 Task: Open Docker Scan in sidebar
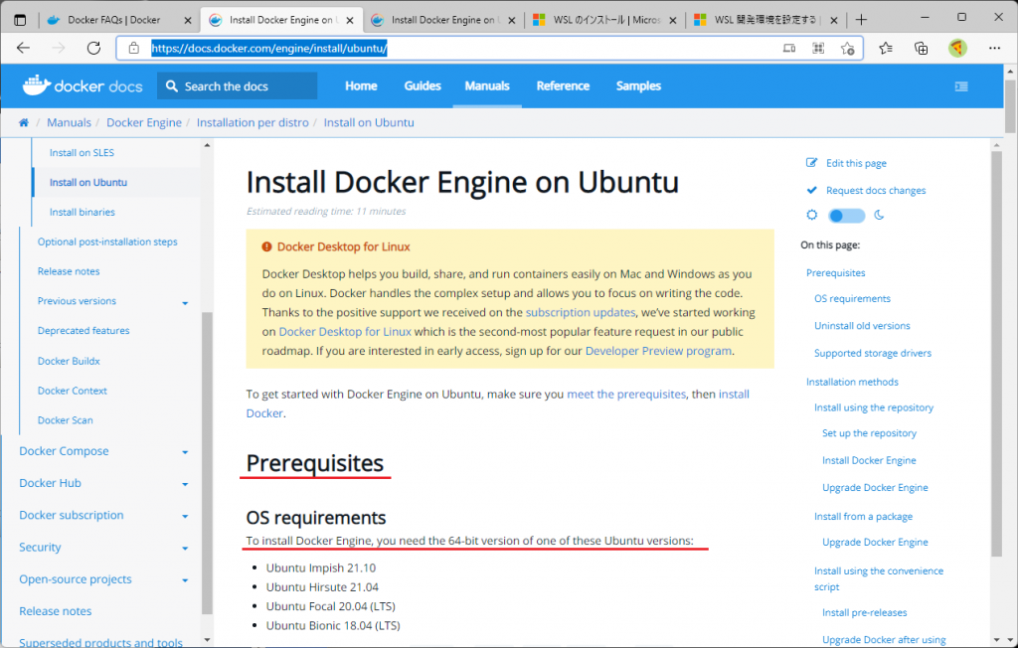[65, 420]
